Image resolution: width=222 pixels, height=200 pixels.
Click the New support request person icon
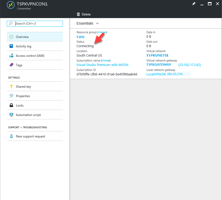pyautogui.click(x=11, y=136)
